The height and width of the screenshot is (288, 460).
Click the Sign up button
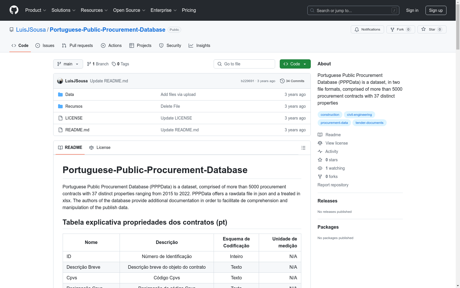[x=436, y=10]
